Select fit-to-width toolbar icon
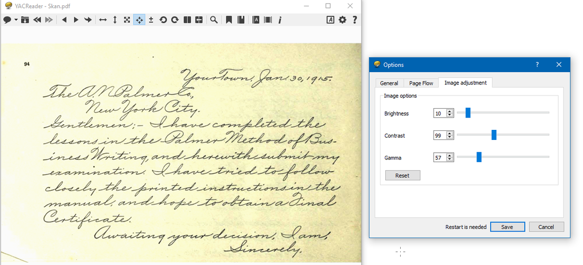The image size is (583, 265). coord(103,20)
